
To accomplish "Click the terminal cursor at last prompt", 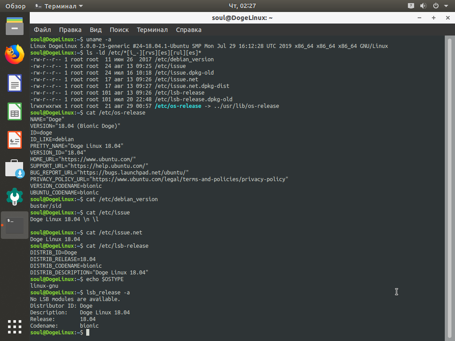I will [x=88, y=333].
